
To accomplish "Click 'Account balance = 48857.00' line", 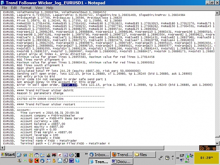I will coord(43,124).
